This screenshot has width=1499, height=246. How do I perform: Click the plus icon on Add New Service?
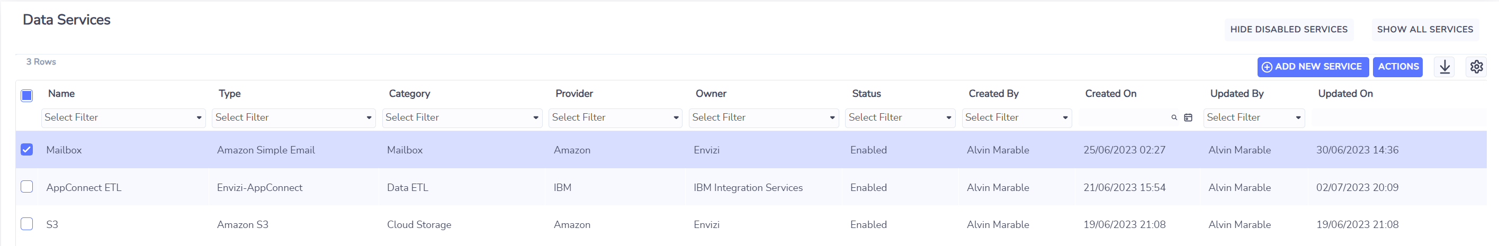pos(1267,68)
